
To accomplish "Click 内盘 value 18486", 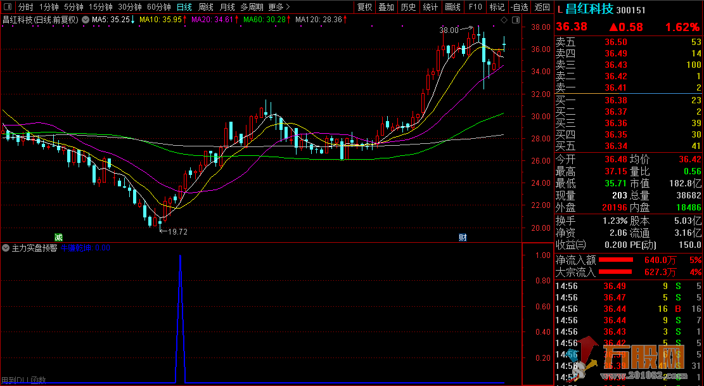I will coord(688,207).
